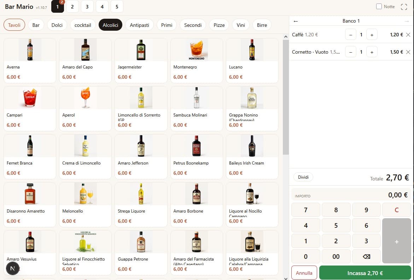Open the Bar category
This screenshot has width=414, height=280.
pyautogui.click(x=36, y=25)
